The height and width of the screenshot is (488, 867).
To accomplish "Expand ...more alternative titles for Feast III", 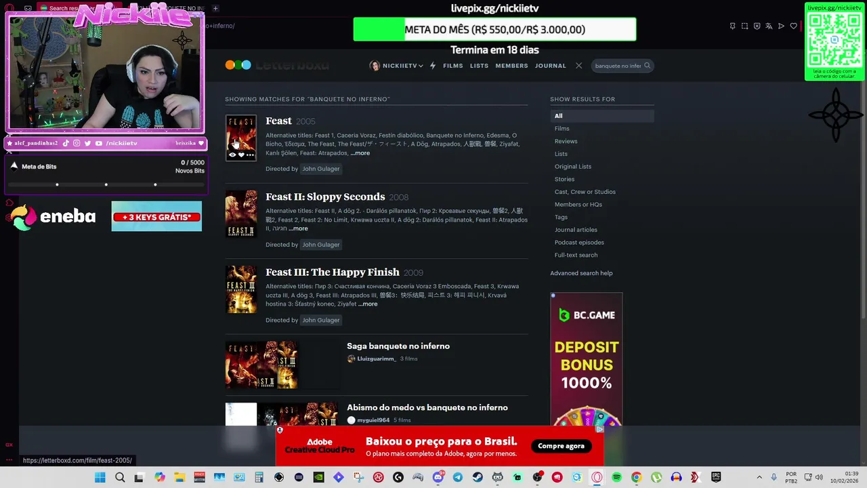I will coord(367,304).
